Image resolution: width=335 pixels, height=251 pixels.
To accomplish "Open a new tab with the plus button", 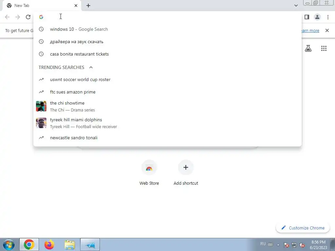I will [88, 6].
